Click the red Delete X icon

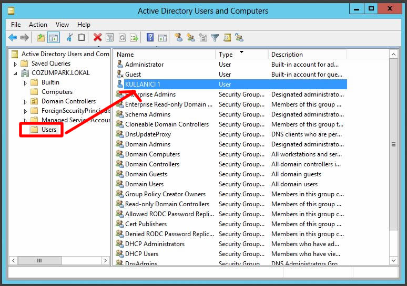pyautogui.click(x=97, y=37)
